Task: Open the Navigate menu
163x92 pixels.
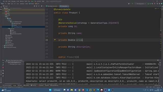Action: point(13,1)
